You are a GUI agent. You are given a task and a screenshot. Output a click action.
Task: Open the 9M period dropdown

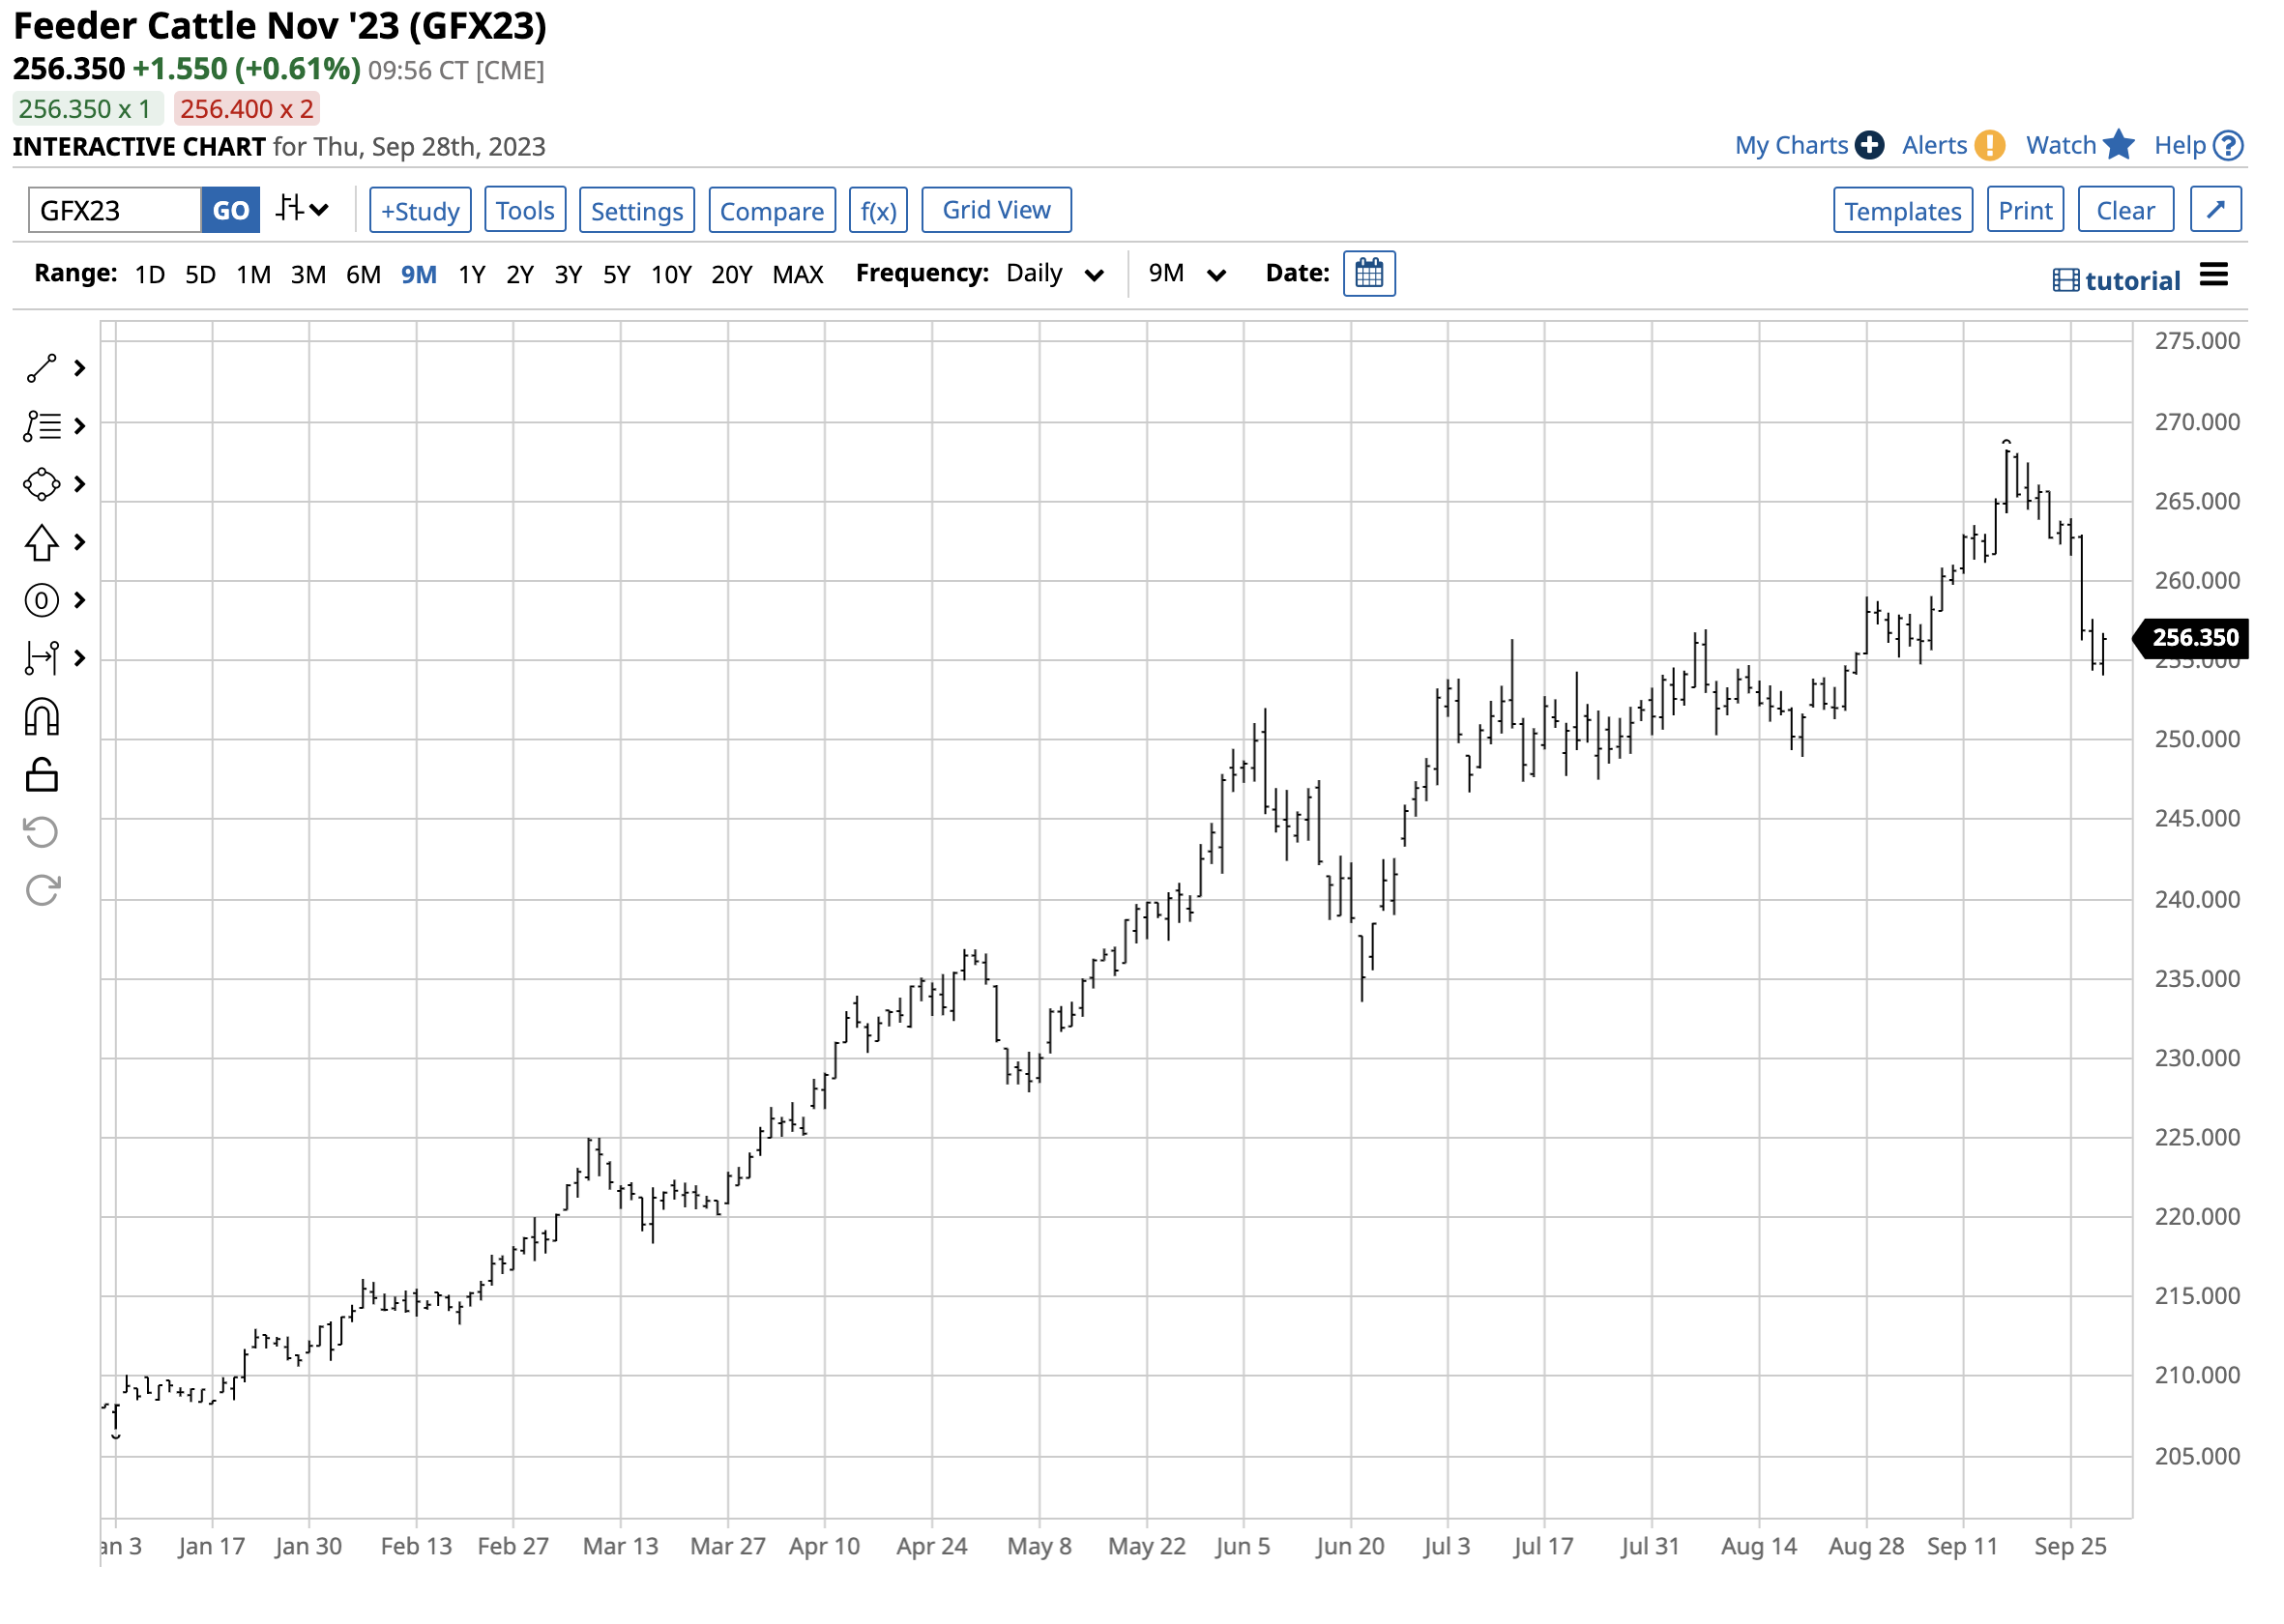point(1186,275)
